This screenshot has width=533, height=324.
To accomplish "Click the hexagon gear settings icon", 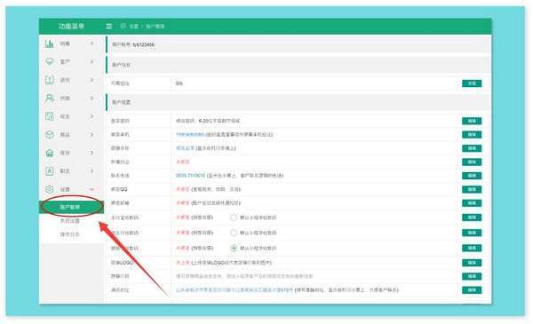I will tap(50, 189).
